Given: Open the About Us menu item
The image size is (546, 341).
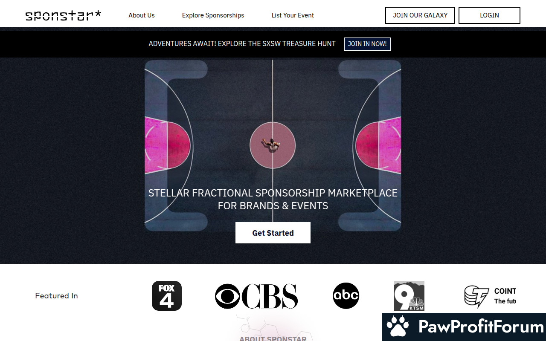Looking at the screenshot, I should pyautogui.click(x=142, y=15).
